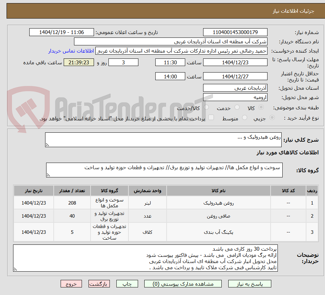Viewport: 325px width, 295px height.
Task: Select the کالا radio button
Action: 261,107
